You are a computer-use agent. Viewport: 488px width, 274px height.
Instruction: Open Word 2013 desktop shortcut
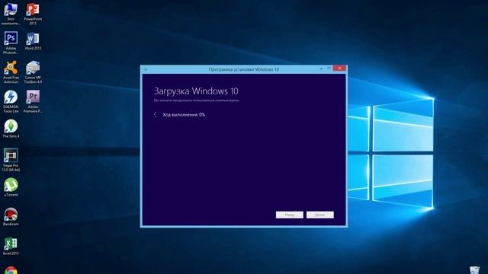(33, 40)
